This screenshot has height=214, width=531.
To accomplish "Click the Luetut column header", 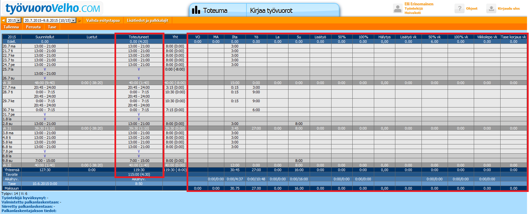I will (92, 37).
